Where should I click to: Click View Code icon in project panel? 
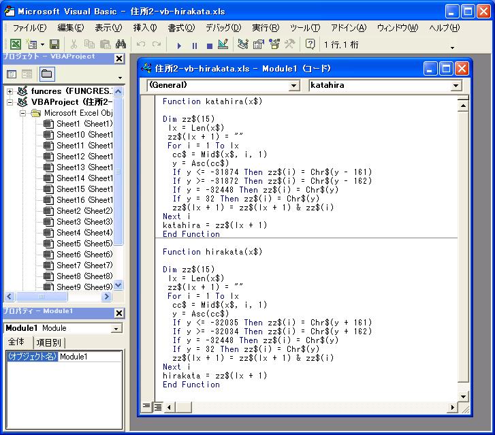pos(12,74)
